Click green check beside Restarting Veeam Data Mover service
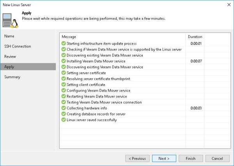234x166 pixels. click(64, 96)
